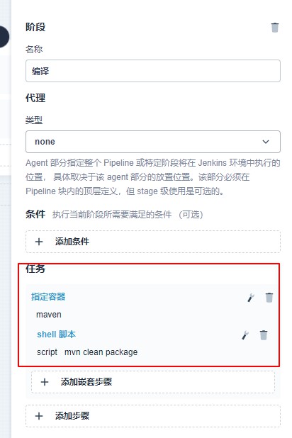Click the dark circular node at left edge
The width and height of the screenshot is (292, 438).
pyautogui.click(x=4, y=37)
